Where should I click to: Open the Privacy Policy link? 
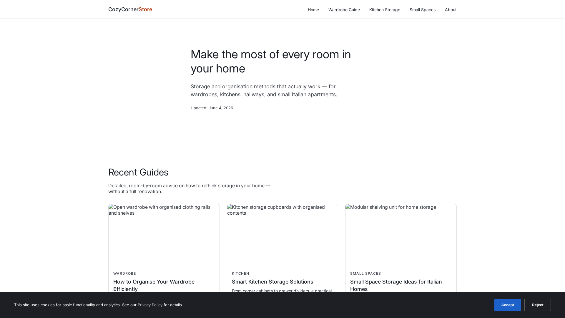pyautogui.click(x=150, y=305)
